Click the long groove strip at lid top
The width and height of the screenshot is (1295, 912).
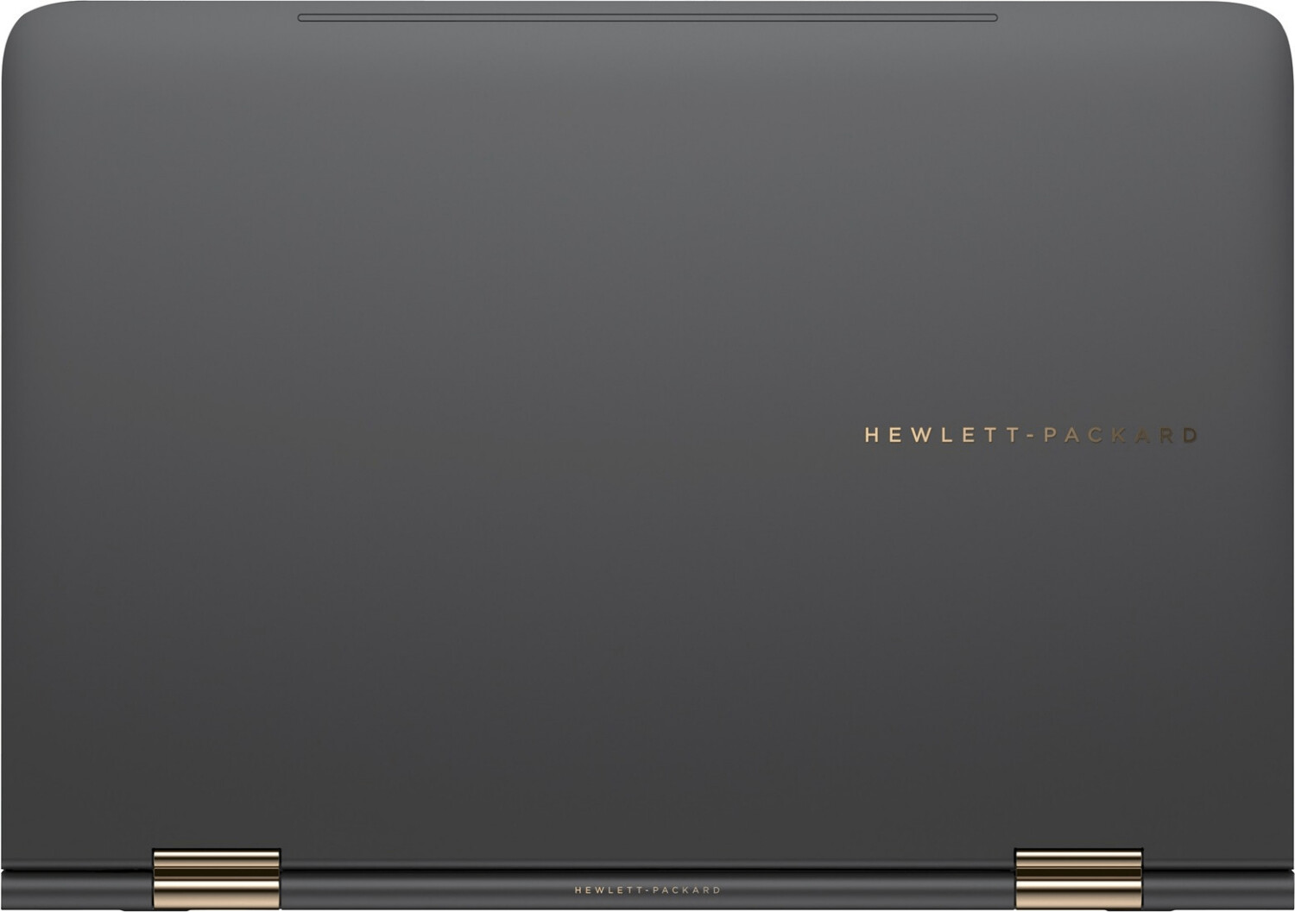pos(647,17)
